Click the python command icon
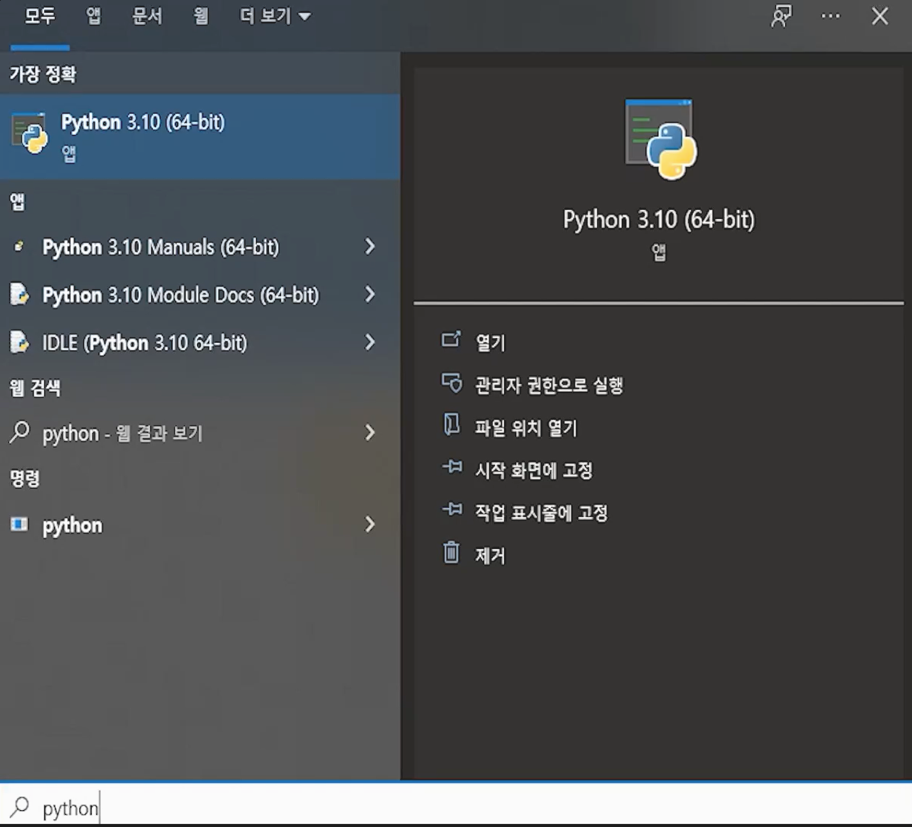Screen dimensions: 912x827 click(x=19, y=524)
